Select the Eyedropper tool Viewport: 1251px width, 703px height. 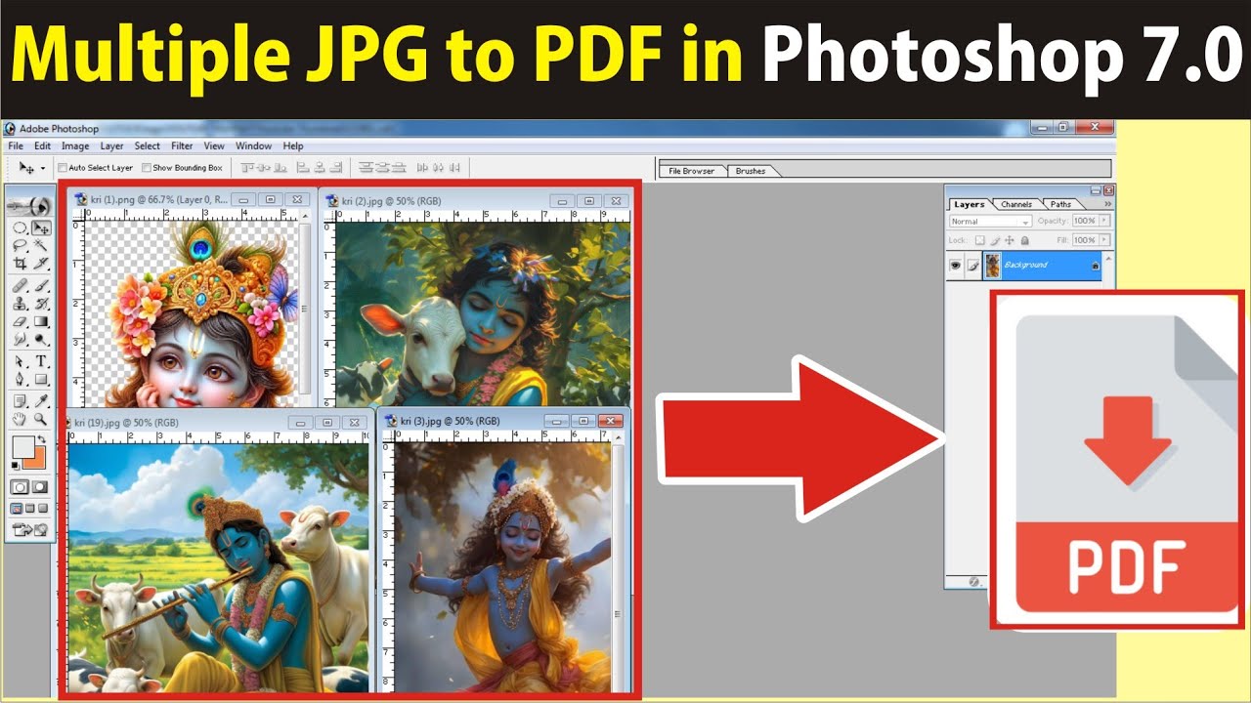point(41,401)
